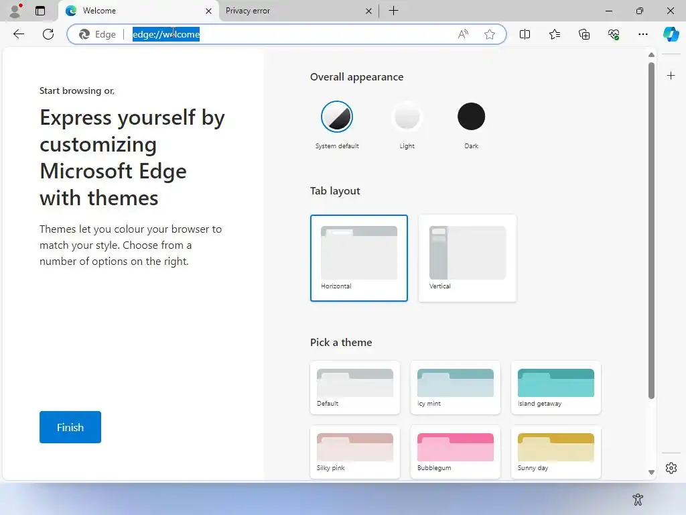Screen dimensions: 686x515
Task: Open Collections panel
Action: 584,34
